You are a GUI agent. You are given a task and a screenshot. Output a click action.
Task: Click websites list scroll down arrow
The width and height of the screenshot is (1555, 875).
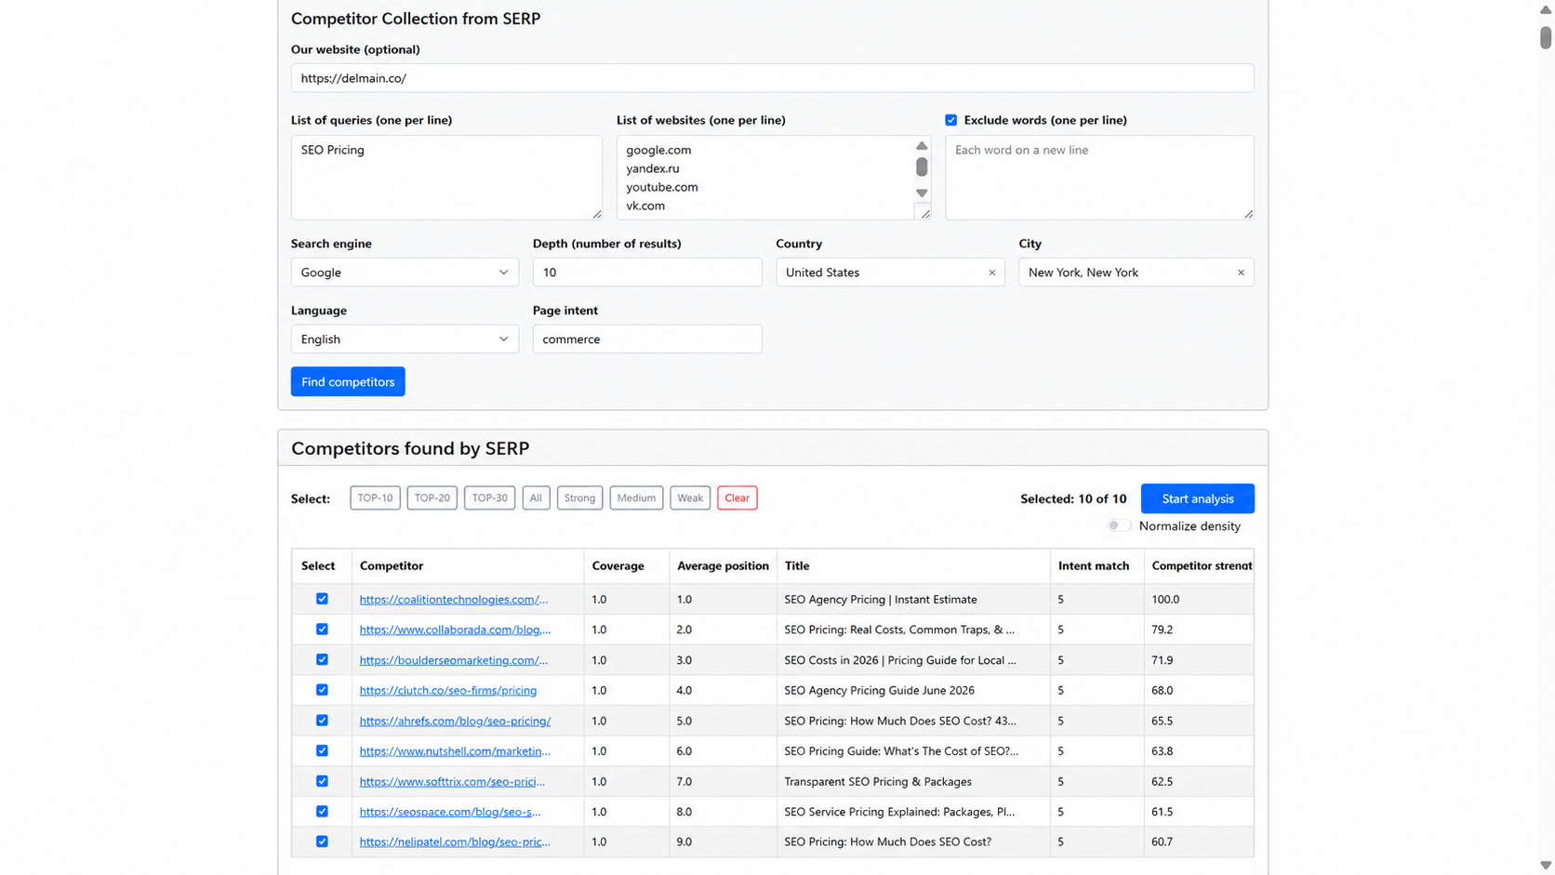click(922, 193)
